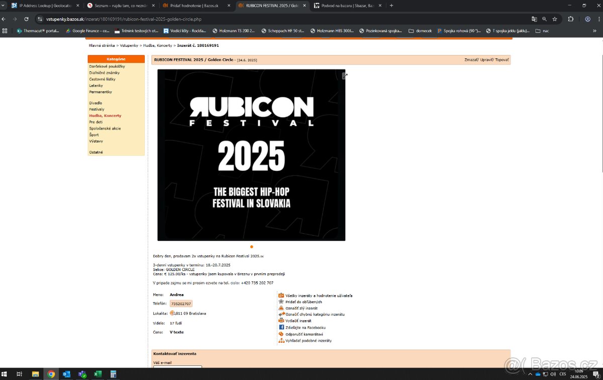Screen dimensions: 603x380
Task: Open the Windows Start menu
Action: pyautogui.click(x=5, y=374)
